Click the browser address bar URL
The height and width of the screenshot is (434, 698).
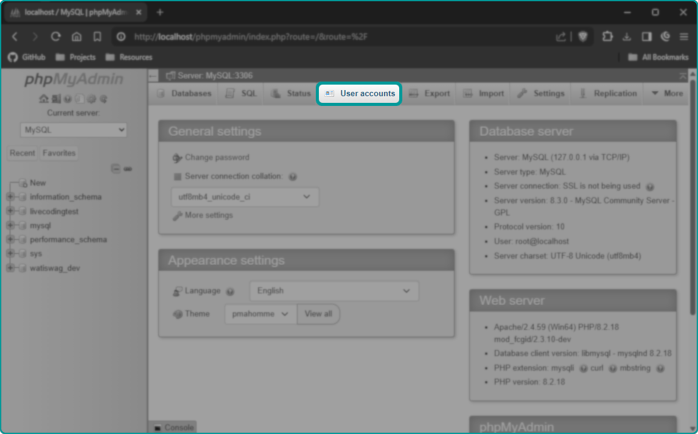pos(251,37)
